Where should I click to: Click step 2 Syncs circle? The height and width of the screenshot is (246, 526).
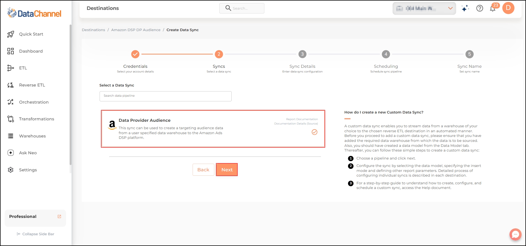click(219, 54)
